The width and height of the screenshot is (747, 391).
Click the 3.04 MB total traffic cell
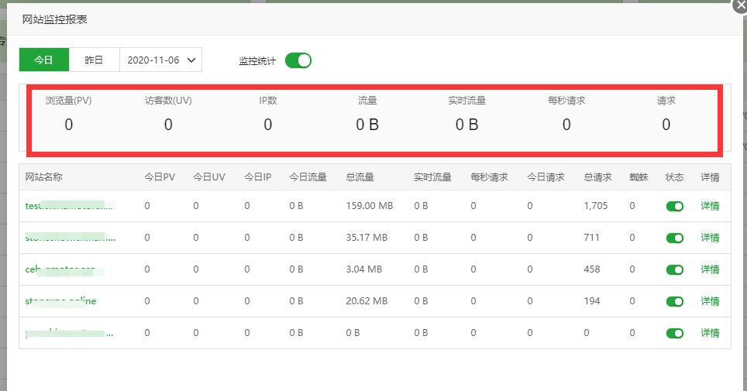pyautogui.click(x=364, y=269)
